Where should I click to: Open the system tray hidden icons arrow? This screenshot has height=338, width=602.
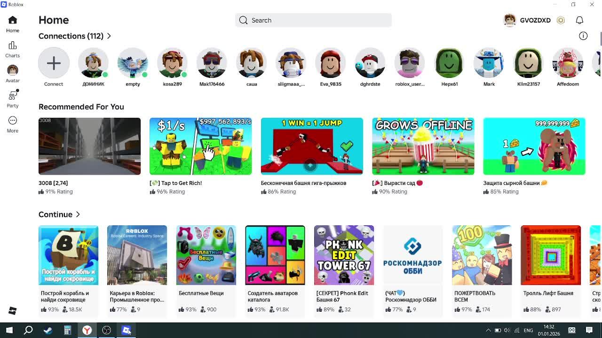488,330
